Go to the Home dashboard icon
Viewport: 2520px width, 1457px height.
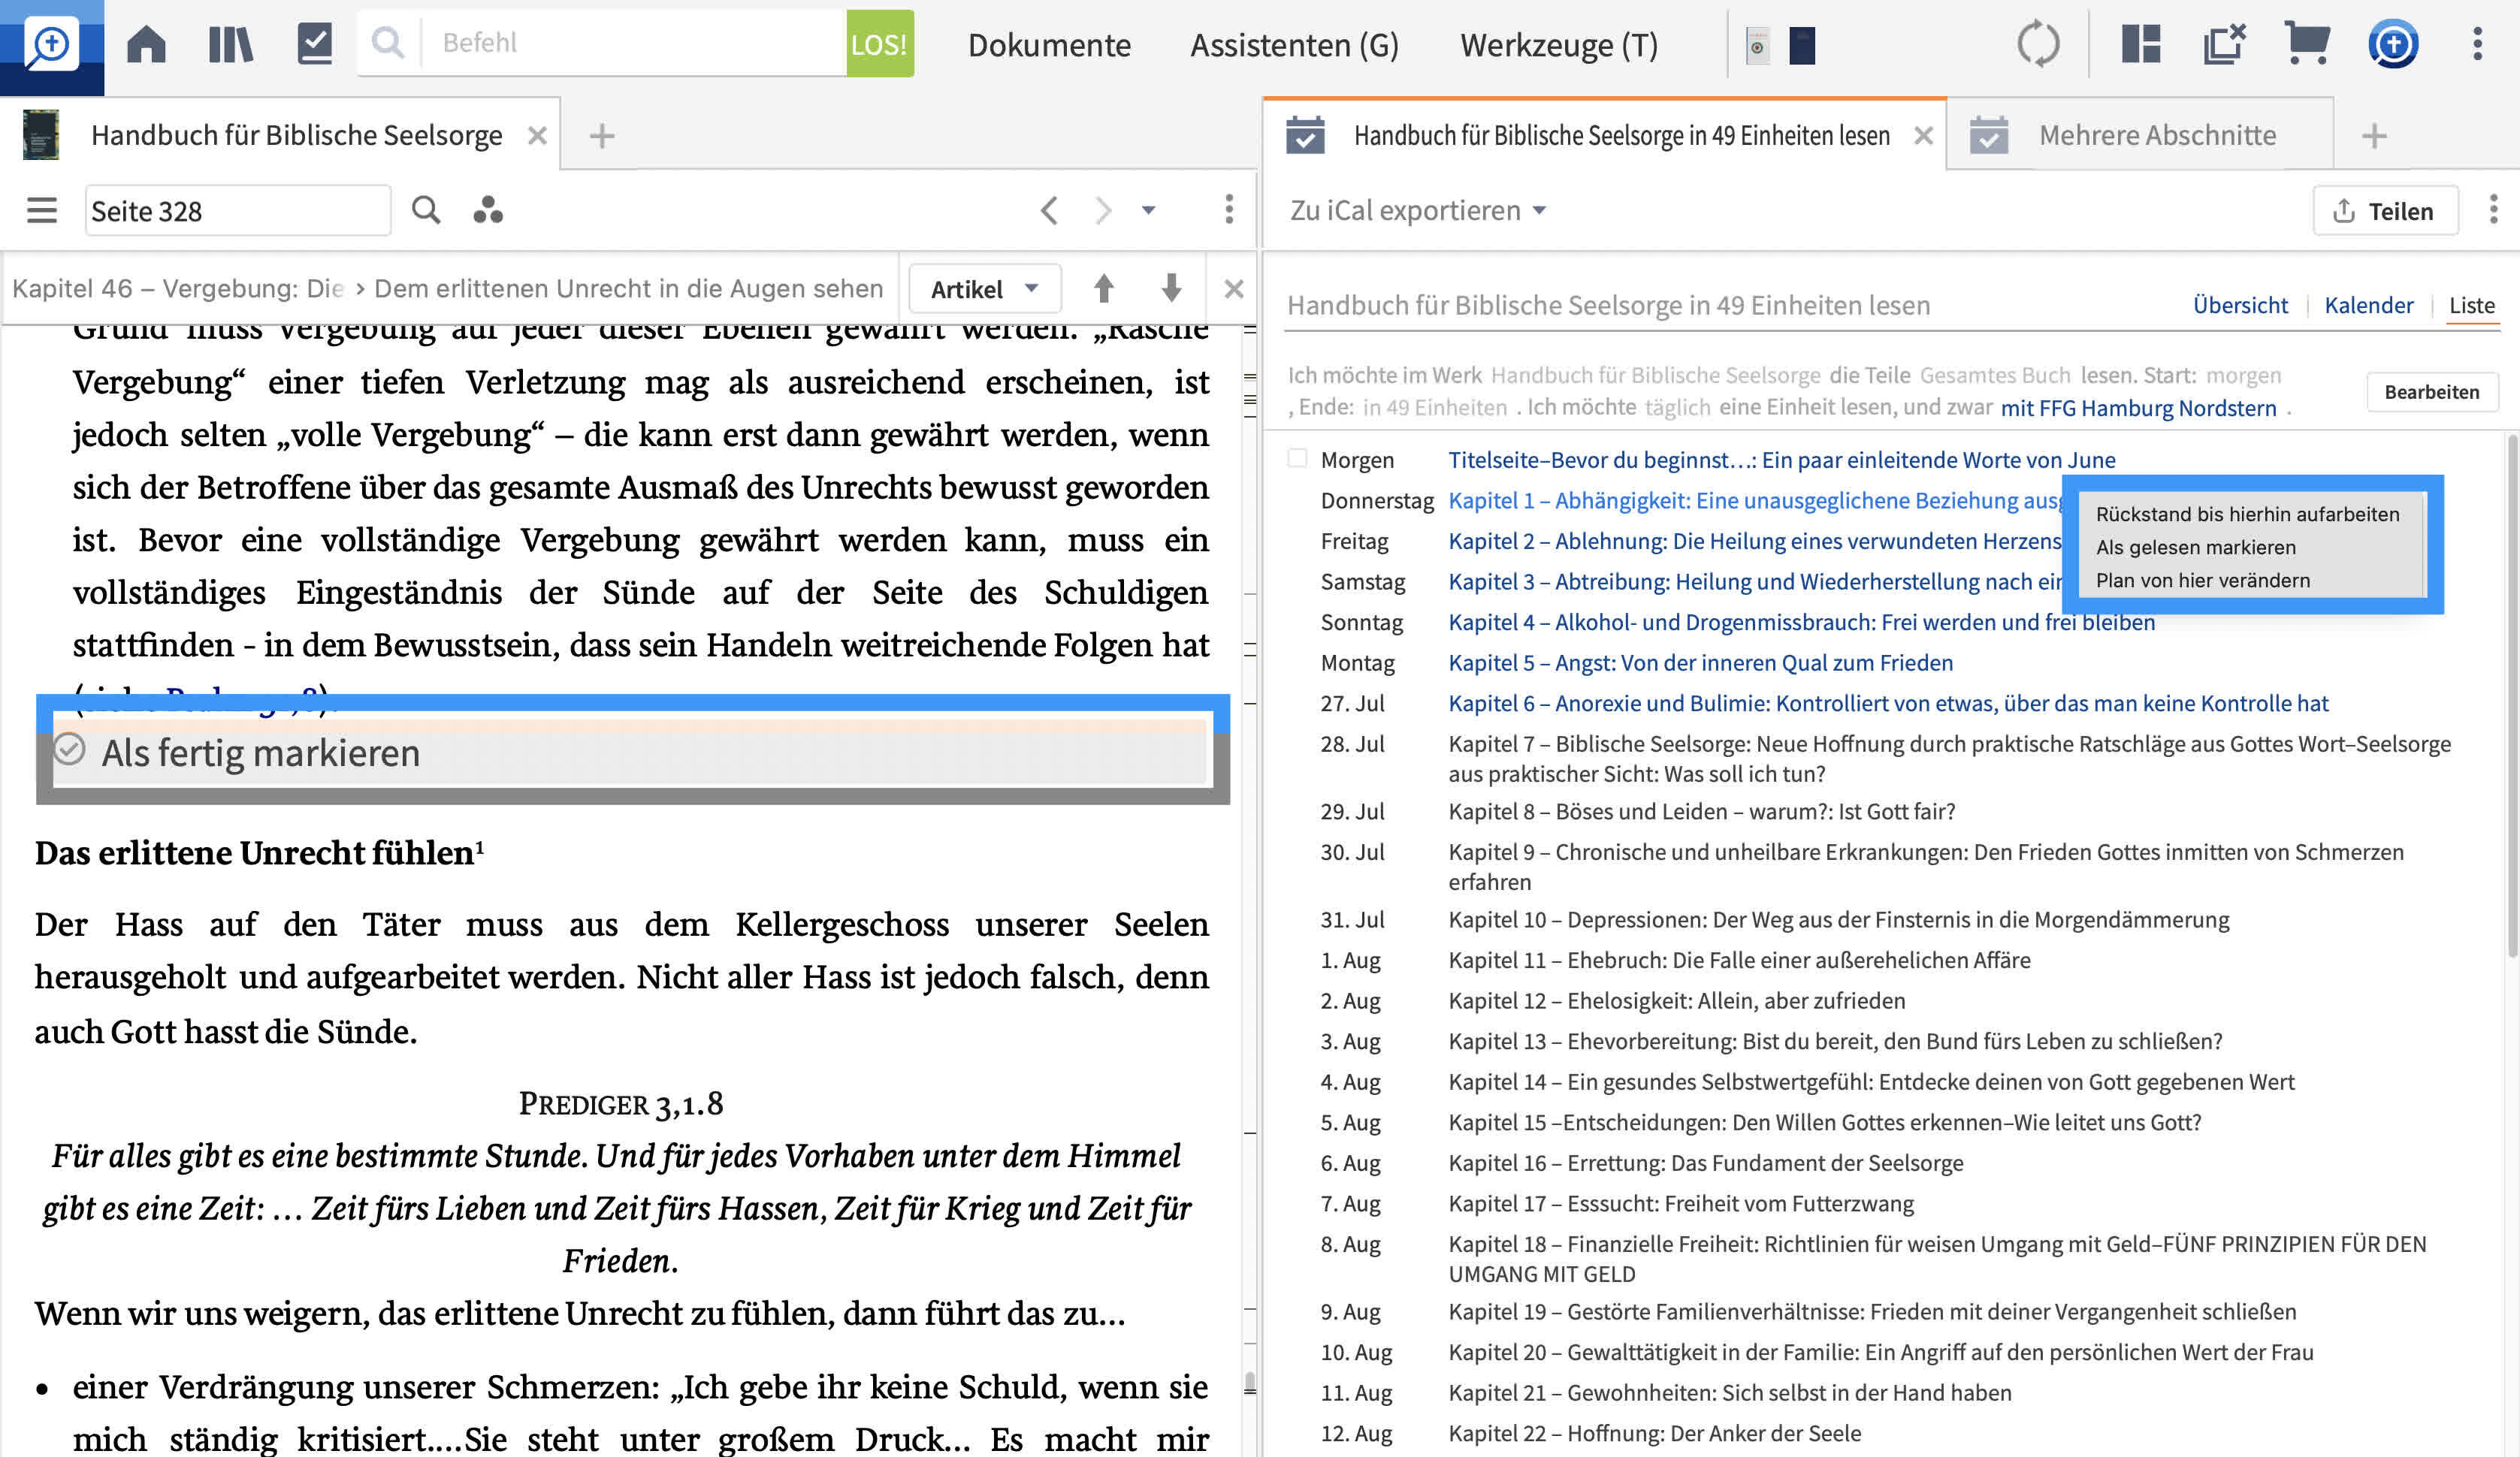pyautogui.click(x=146, y=44)
